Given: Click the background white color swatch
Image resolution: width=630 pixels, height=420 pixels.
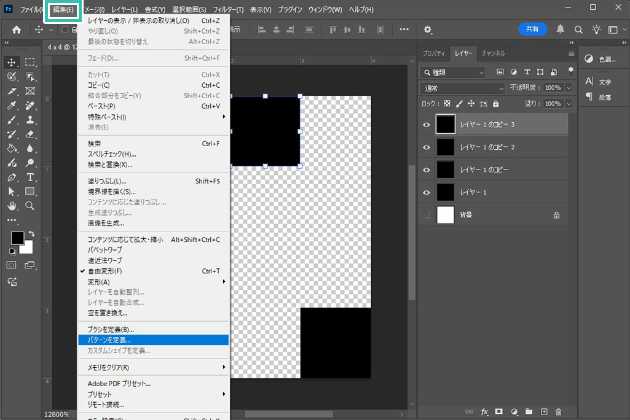Looking at the screenshot, I should tap(28, 249).
